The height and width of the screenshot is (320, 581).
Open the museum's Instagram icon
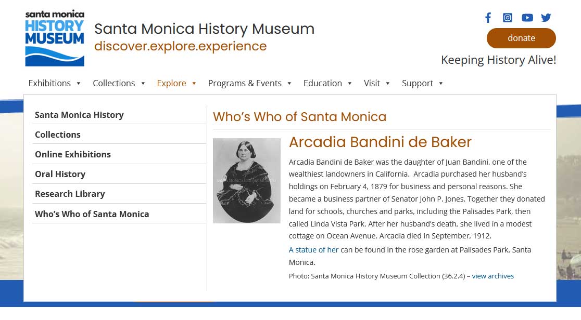(508, 18)
